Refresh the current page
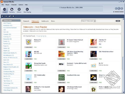 tap(10, 16)
